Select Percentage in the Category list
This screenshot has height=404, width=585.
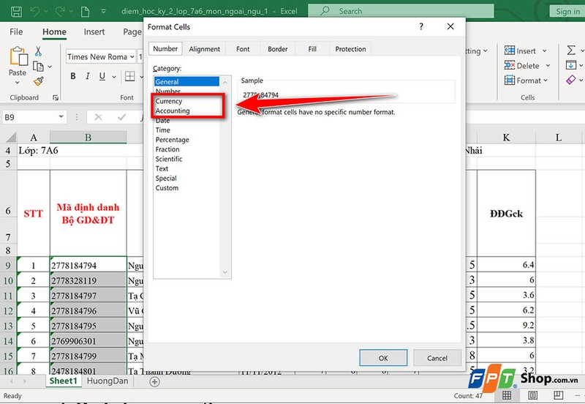173,140
